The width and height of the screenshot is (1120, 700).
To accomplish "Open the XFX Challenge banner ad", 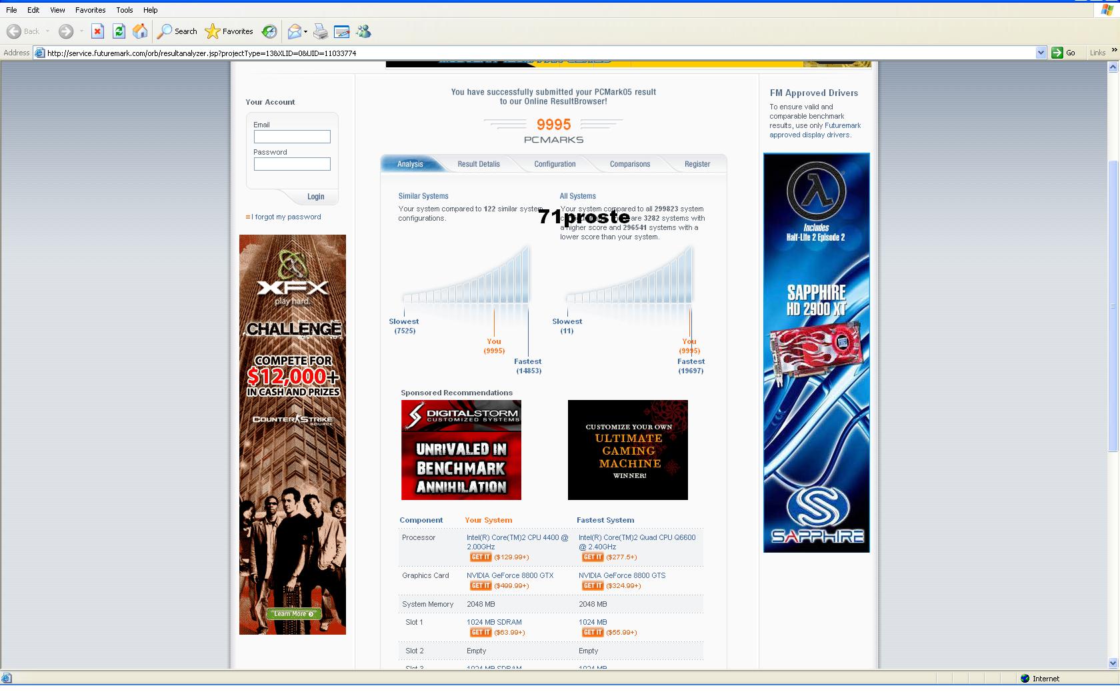I will pyautogui.click(x=293, y=435).
